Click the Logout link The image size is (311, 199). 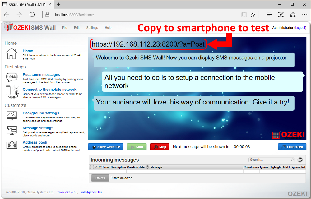[x=300, y=28]
